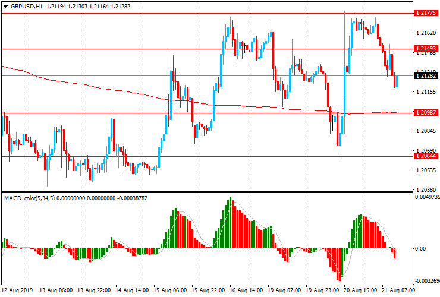Click the 1.21620 value on price axis
The image size is (440, 297).
click(426, 33)
